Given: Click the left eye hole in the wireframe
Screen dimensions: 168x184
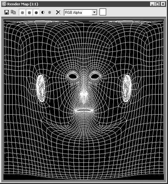Looking at the screenshot, I should click(73, 76).
